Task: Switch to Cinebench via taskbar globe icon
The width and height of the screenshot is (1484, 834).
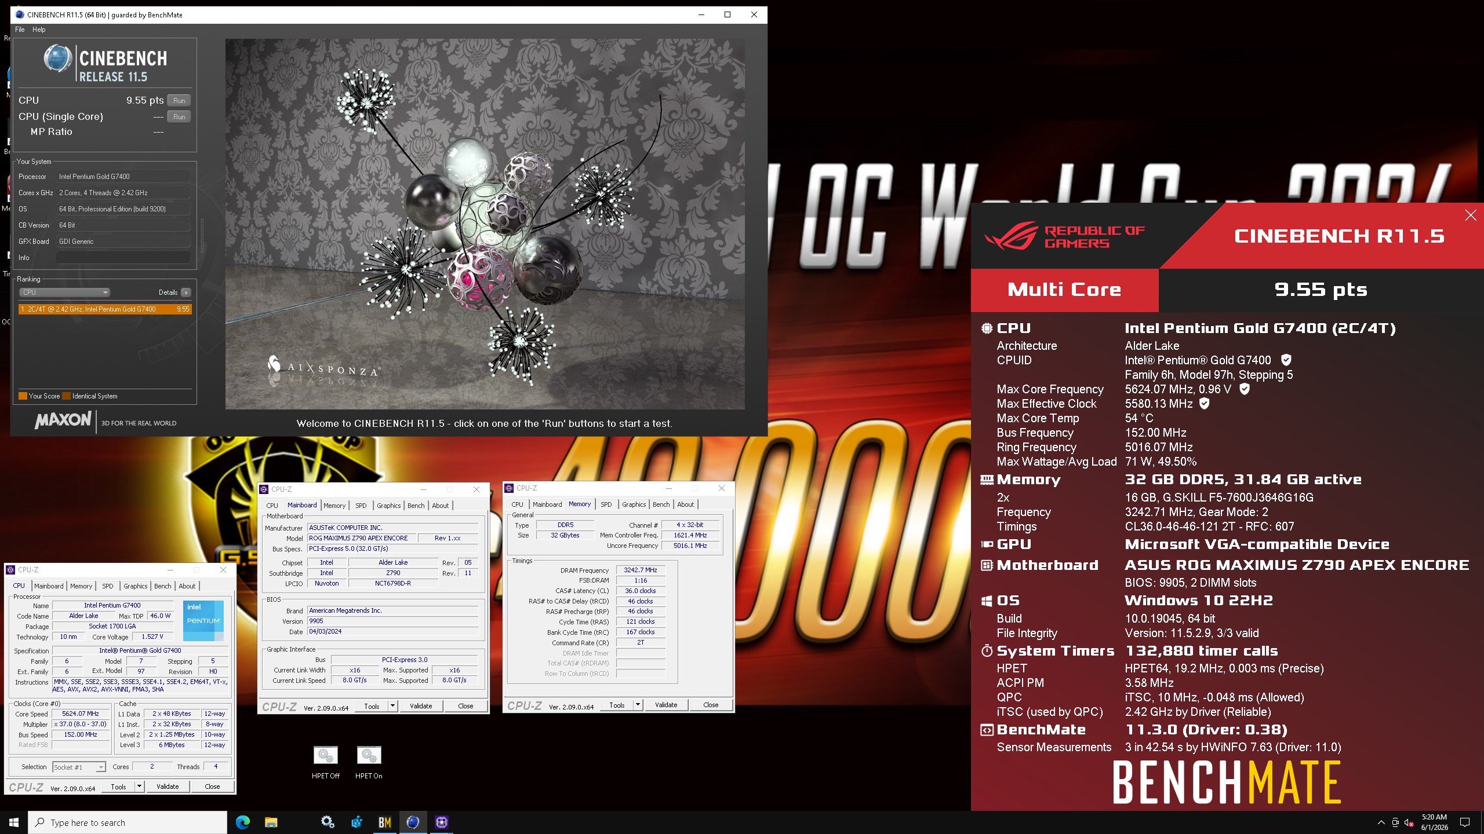Action: 413,822
